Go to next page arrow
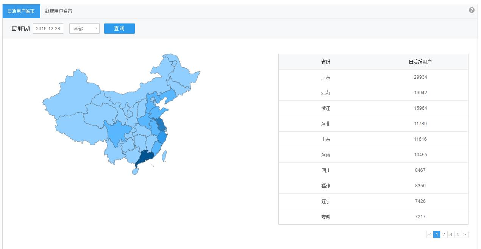This screenshot has height=249, width=481. tap(465, 235)
